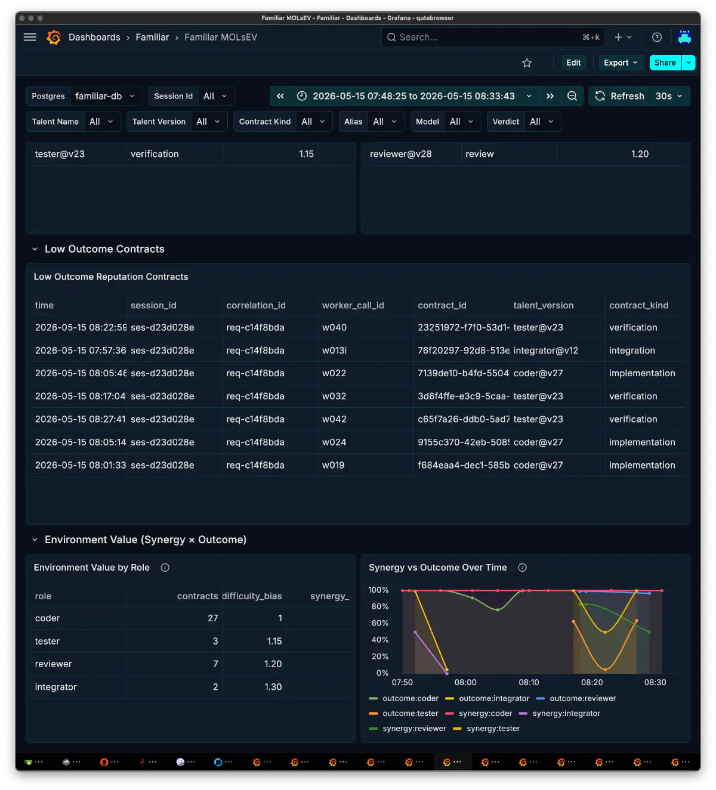
Task: Open the Postgres familiar-db datasource dropdown
Action: [106, 96]
